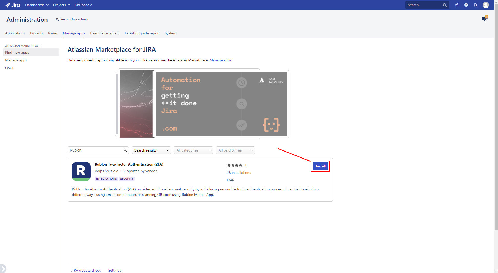Open the Search results filter dropdown
Image resolution: width=498 pixels, height=273 pixels.
(x=151, y=150)
